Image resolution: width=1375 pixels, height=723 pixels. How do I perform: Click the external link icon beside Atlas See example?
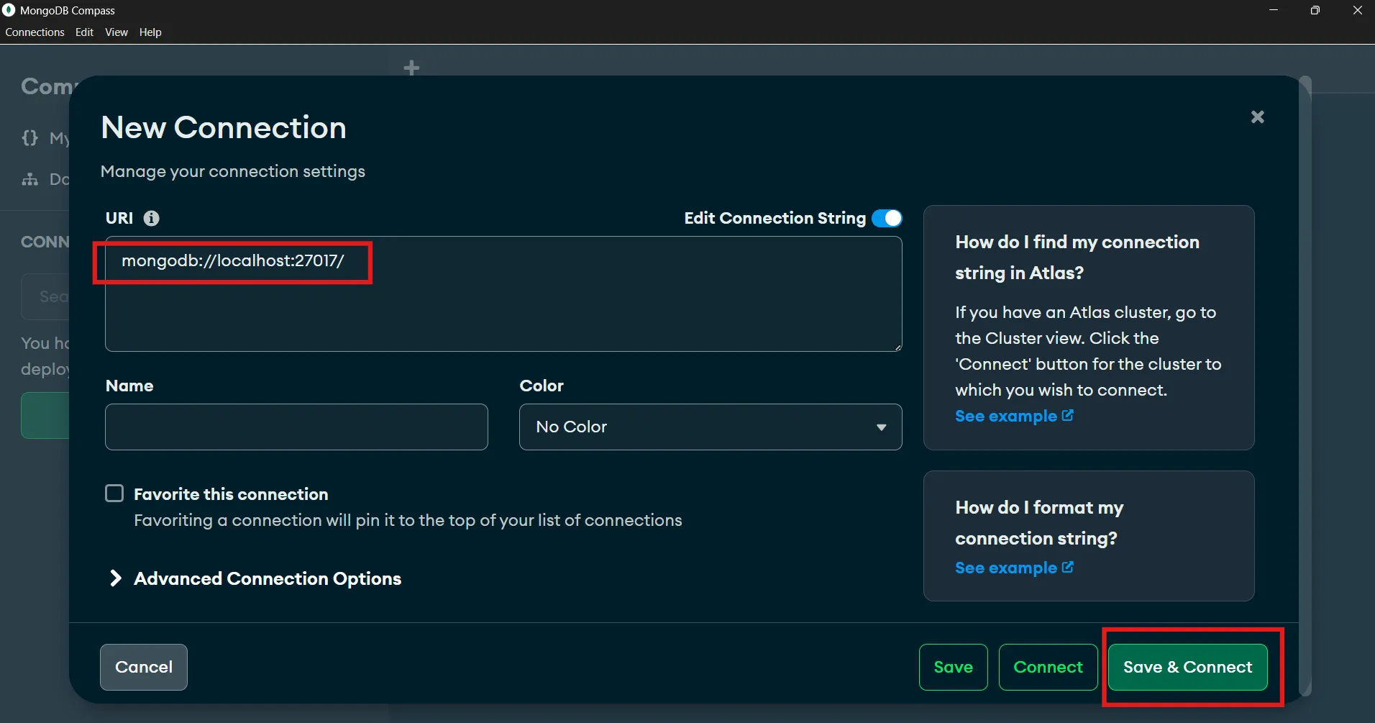coord(1068,415)
